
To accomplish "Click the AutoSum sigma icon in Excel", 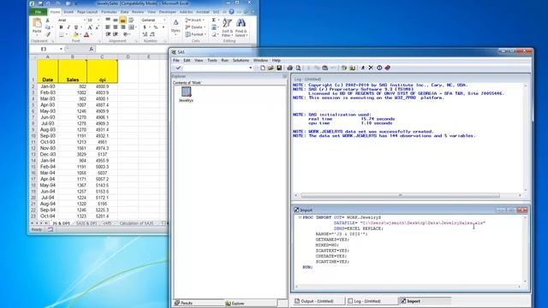I will point(213,20).
